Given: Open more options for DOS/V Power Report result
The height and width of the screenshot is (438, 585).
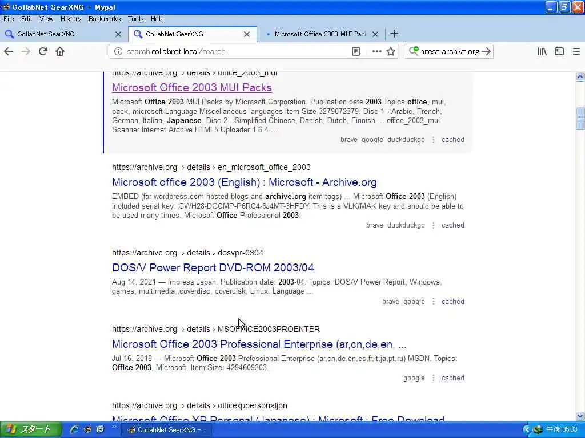Looking at the screenshot, I should point(434,302).
